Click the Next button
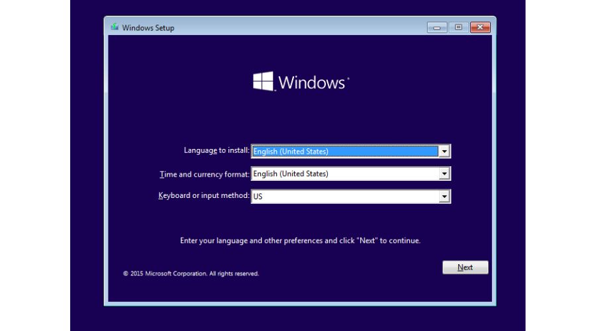Viewport: 596px width, 331px height. [466, 267]
